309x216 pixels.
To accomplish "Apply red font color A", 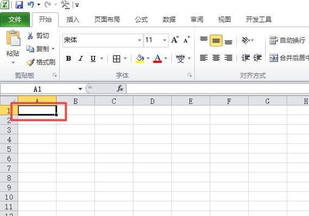I will (x=157, y=59).
